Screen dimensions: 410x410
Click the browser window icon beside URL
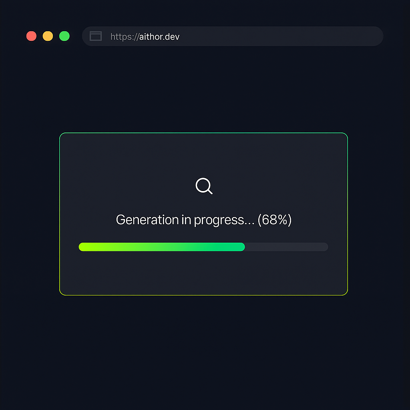coord(96,36)
